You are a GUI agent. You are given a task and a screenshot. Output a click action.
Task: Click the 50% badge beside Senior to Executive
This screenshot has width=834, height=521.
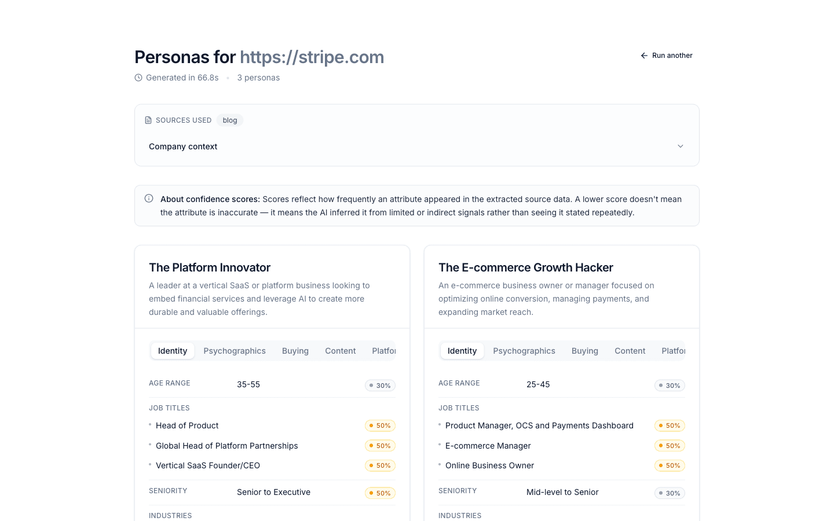(380, 493)
